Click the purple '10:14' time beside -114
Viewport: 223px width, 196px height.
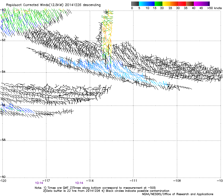79,183
